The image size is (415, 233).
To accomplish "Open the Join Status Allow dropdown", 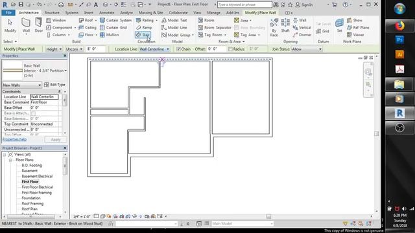I will pyautogui.click(x=307, y=49).
